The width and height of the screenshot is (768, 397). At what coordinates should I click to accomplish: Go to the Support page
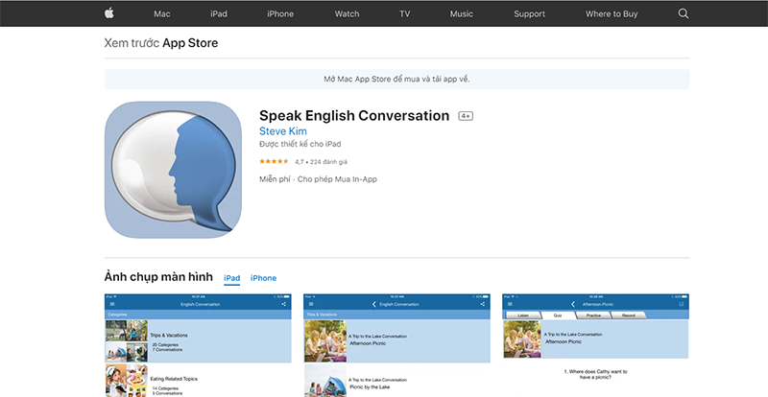(x=530, y=13)
